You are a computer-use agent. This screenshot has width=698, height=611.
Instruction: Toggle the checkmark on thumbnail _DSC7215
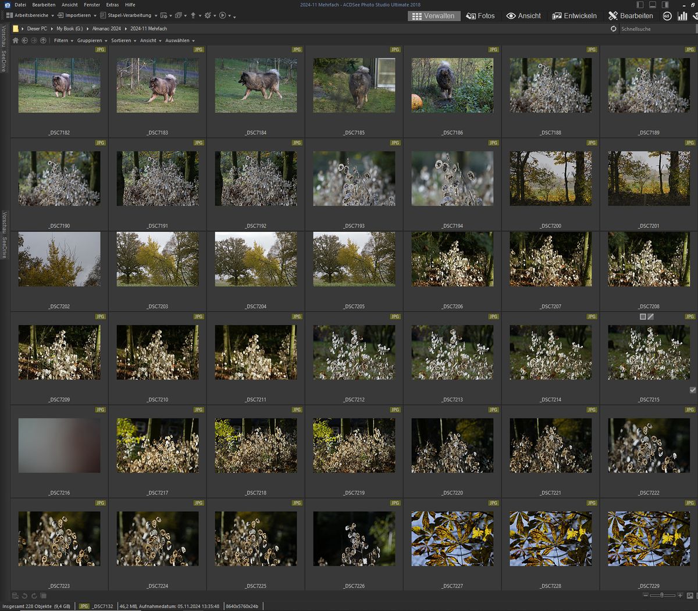click(692, 390)
